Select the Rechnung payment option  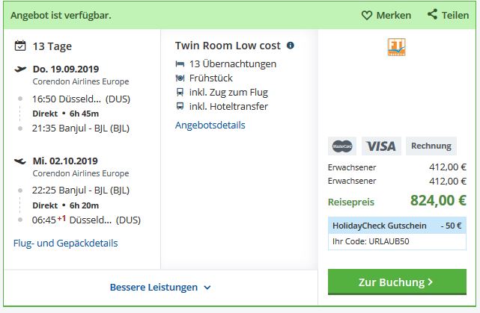click(x=431, y=146)
